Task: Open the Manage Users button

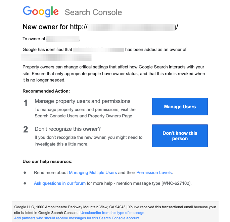Action: (x=180, y=107)
